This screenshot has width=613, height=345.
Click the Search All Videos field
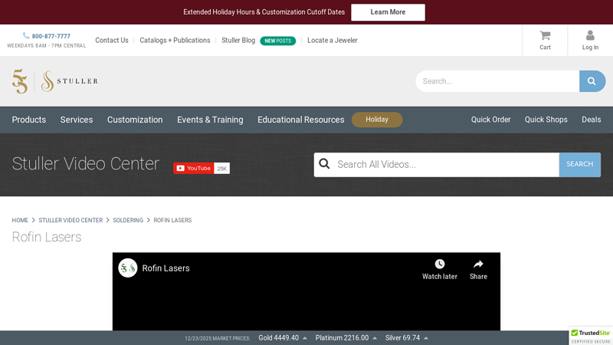click(444, 165)
